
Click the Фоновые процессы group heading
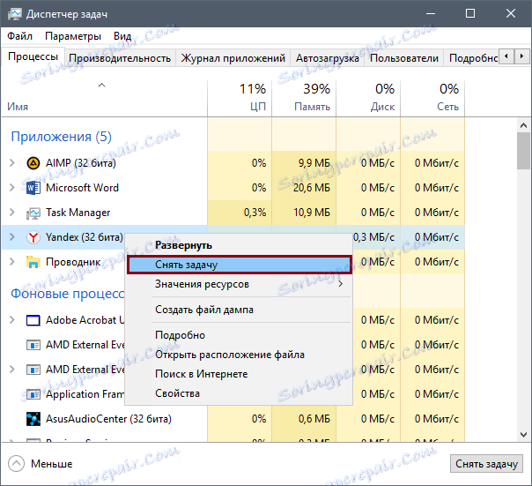tap(68, 294)
